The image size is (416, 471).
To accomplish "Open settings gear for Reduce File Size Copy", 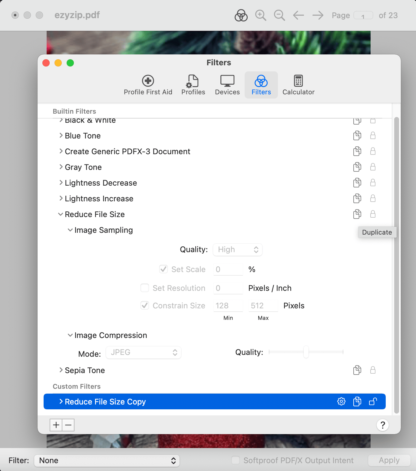I will coord(342,401).
